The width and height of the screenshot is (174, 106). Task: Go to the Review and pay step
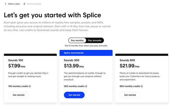pos(34,4)
